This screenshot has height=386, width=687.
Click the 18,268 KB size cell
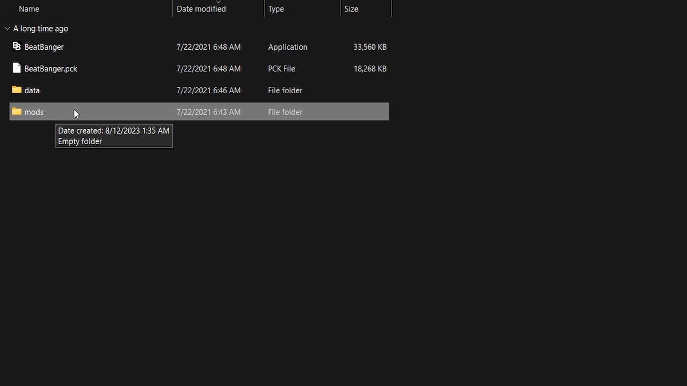370,69
